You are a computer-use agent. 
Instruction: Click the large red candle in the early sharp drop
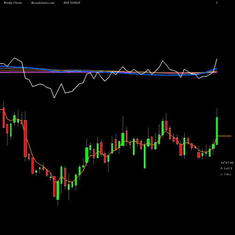pyautogui.click(x=25, y=139)
